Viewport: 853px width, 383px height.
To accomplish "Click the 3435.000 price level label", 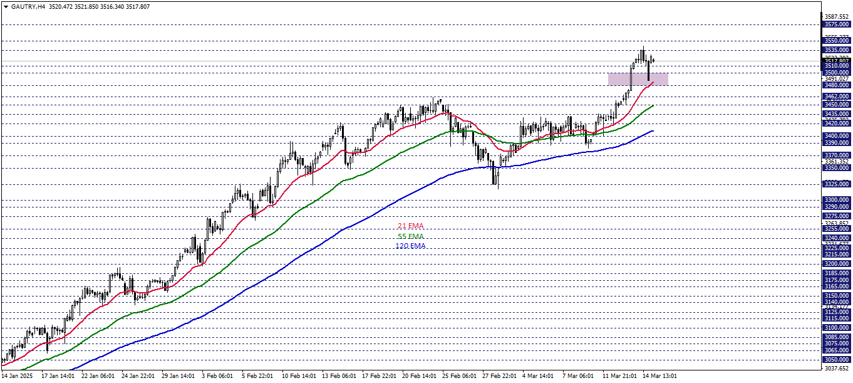I will pos(837,113).
